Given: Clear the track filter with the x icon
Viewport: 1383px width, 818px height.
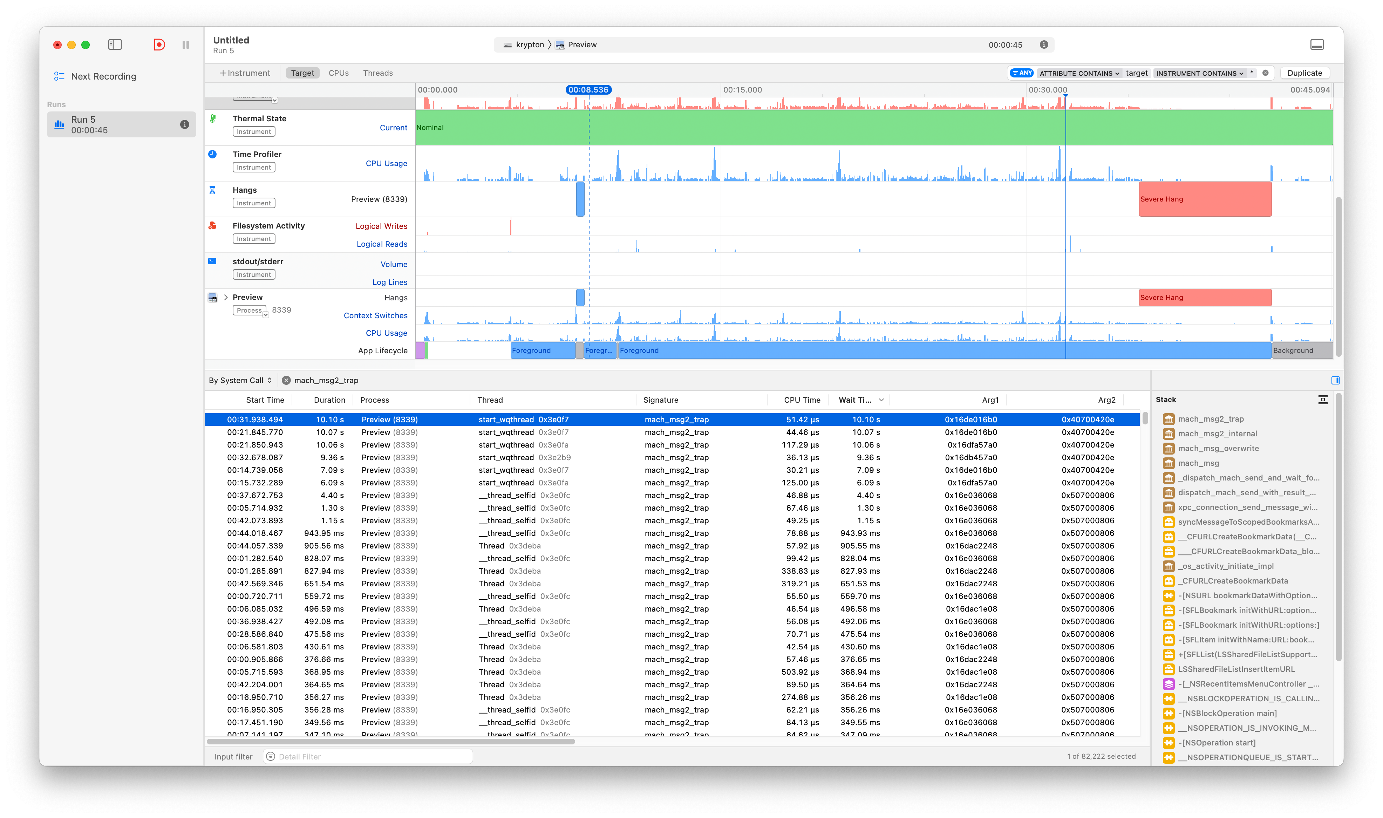Looking at the screenshot, I should pos(1266,73).
